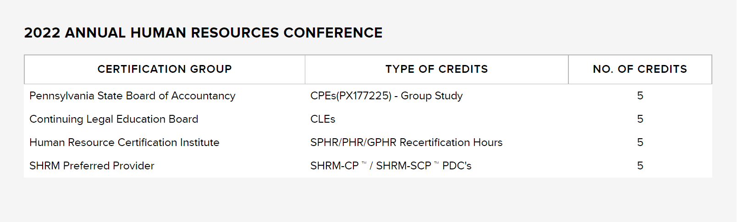This screenshot has width=738, height=222.
Task: Click SHRM-CP / SHRM-SCP PDC's text
Action: coord(391,166)
